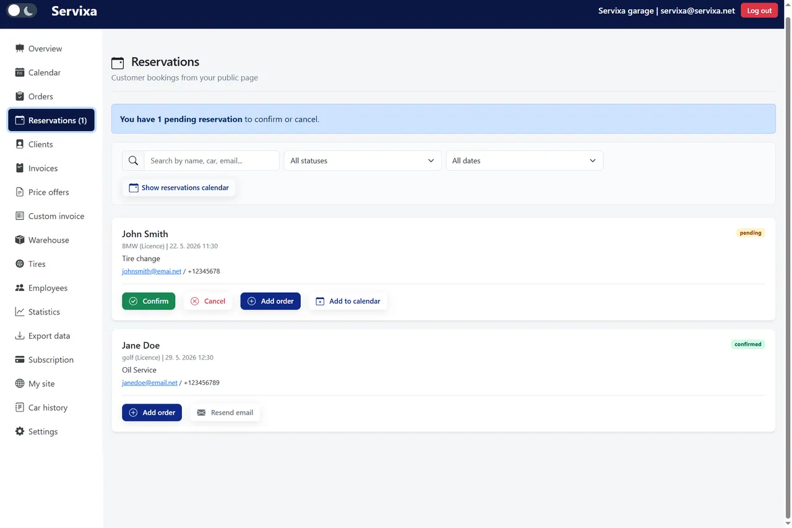Open Employees via its people icon
792x528 pixels.
tap(20, 288)
